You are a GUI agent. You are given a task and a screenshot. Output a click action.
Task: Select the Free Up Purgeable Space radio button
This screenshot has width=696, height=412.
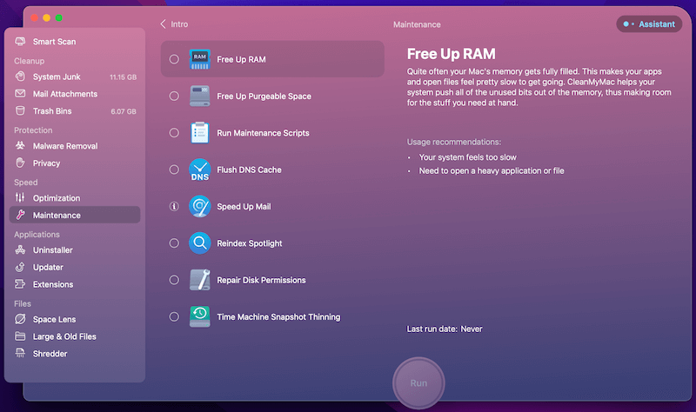tap(174, 96)
